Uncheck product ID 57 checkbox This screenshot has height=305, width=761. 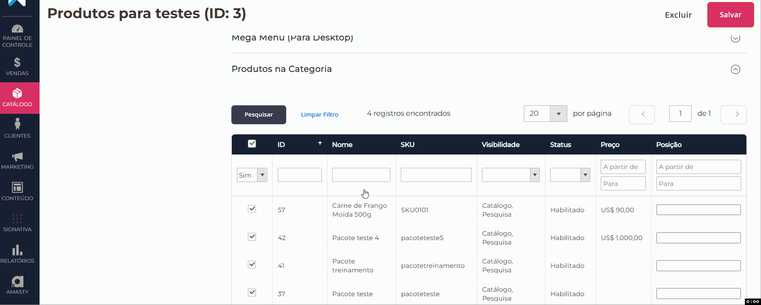[252, 209]
